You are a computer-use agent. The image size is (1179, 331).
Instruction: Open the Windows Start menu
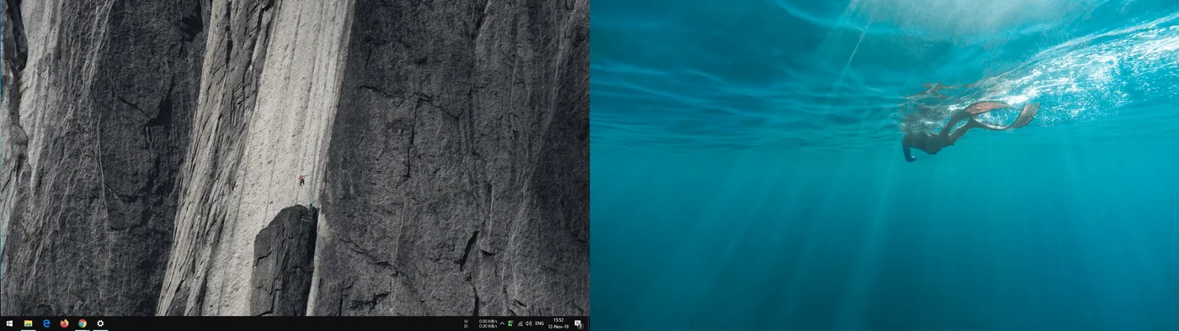9,323
